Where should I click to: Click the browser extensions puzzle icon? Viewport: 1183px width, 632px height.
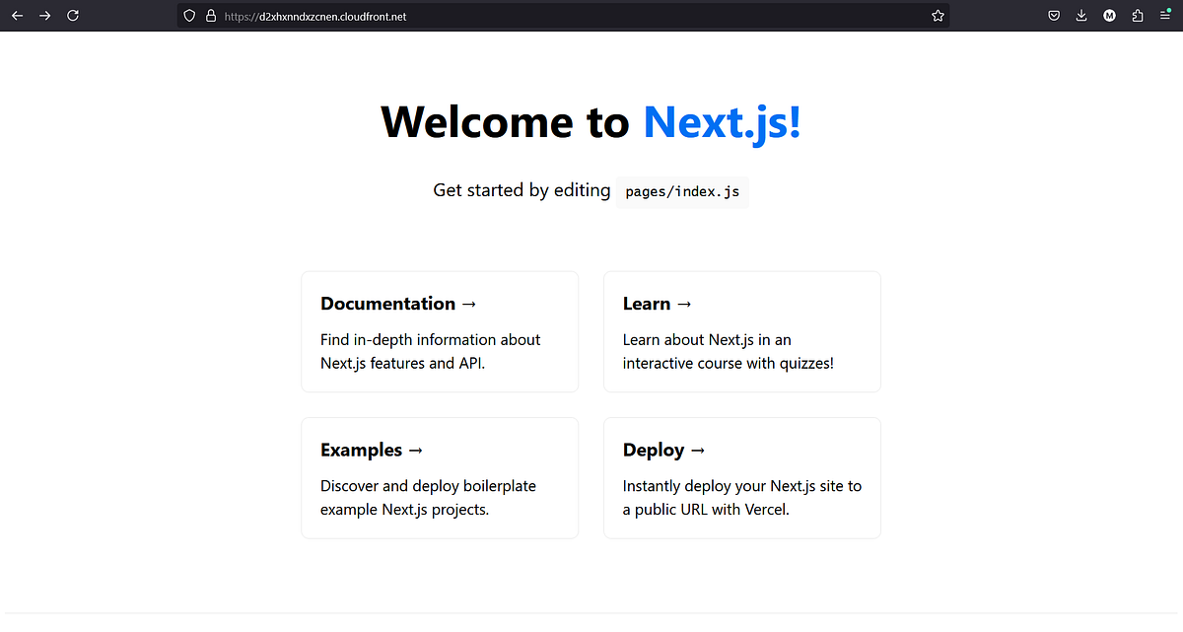tap(1137, 16)
